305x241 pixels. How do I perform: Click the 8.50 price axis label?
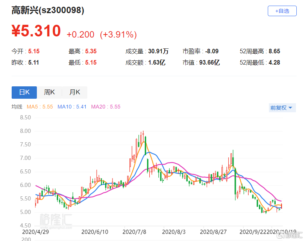click(x=26, y=117)
